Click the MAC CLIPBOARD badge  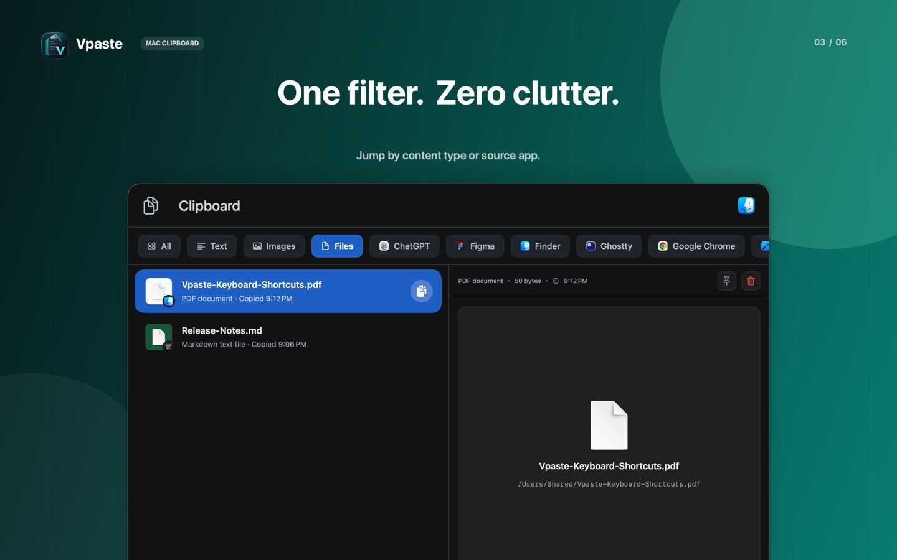point(172,44)
